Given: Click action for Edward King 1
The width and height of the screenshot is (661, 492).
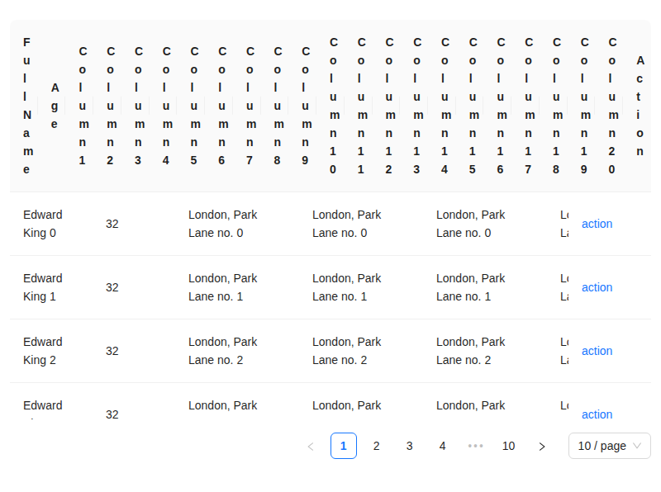Looking at the screenshot, I should click(x=597, y=287).
